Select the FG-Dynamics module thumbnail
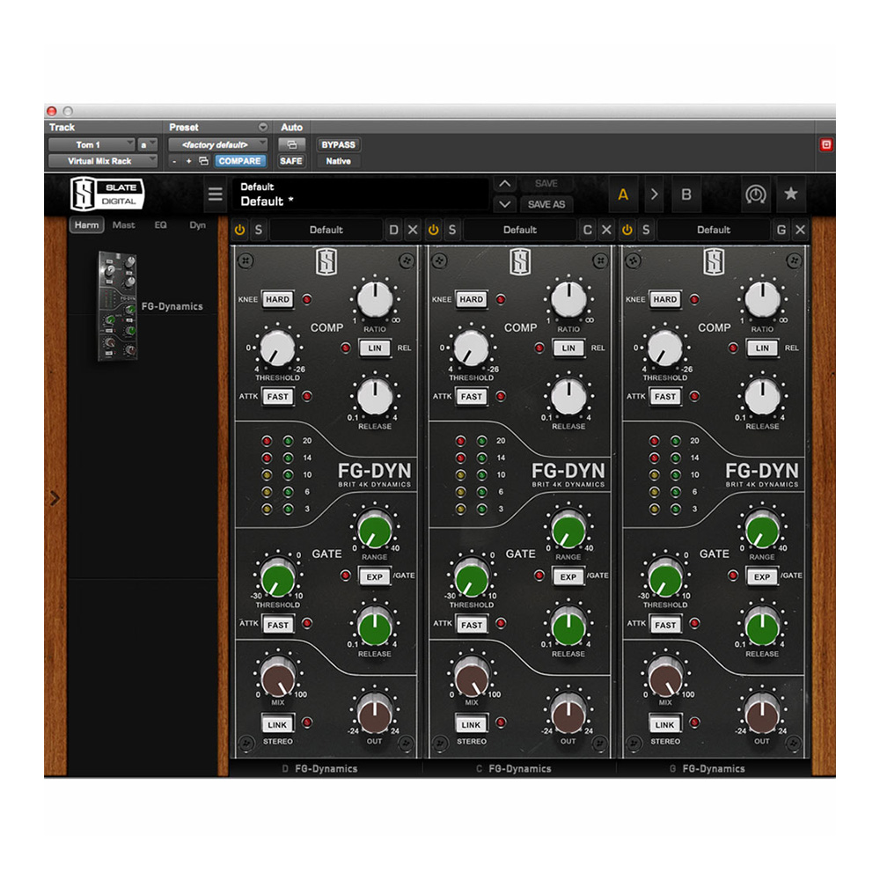Viewport: 880px width, 880px height. point(118,306)
